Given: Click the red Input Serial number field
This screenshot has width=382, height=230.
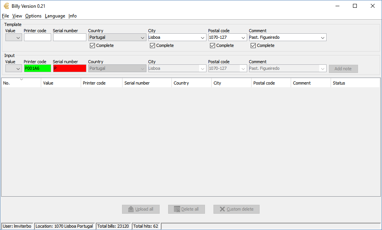Looking at the screenshot, I should point(70,68).
